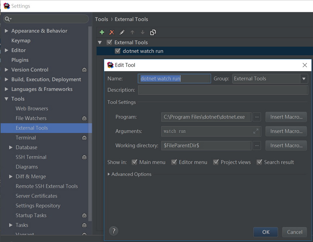The width and height of the screenshot is (313, 242).
Task: Expand the Advanced Options section
Action: pos(109,174)
